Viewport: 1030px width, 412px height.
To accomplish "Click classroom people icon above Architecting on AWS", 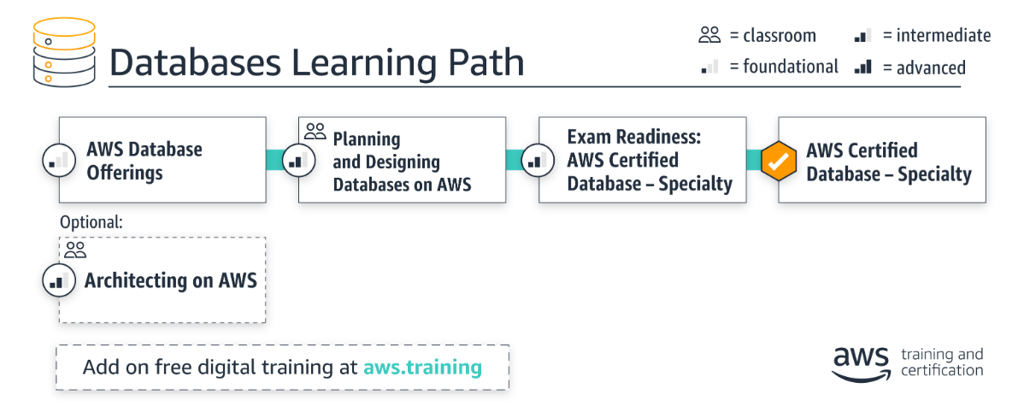I will [x=75, y=250].
